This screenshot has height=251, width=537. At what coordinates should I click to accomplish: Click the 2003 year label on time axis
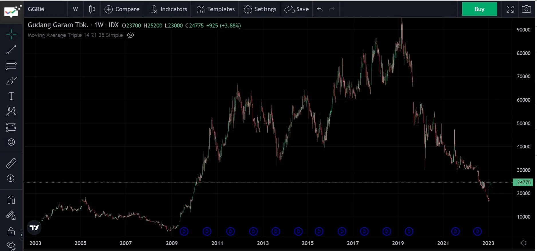35,243
